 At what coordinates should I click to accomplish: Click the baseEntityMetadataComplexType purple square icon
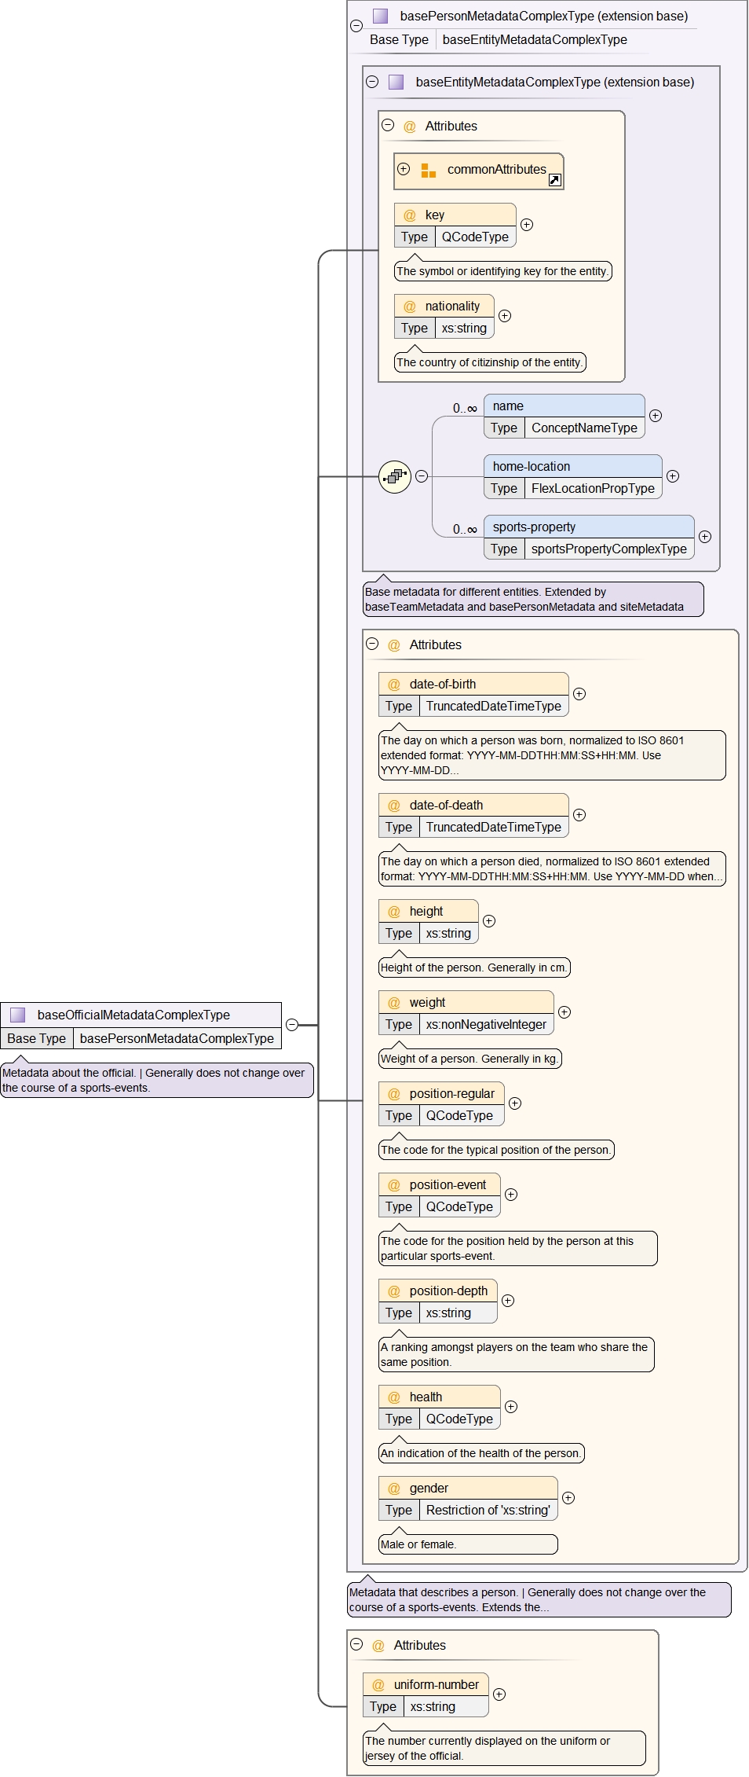pyautogui.click(x=396, y=82)
